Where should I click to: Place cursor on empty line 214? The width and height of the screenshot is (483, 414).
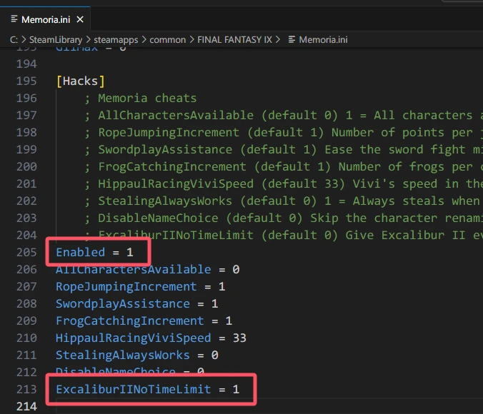(x=269, y=407)
